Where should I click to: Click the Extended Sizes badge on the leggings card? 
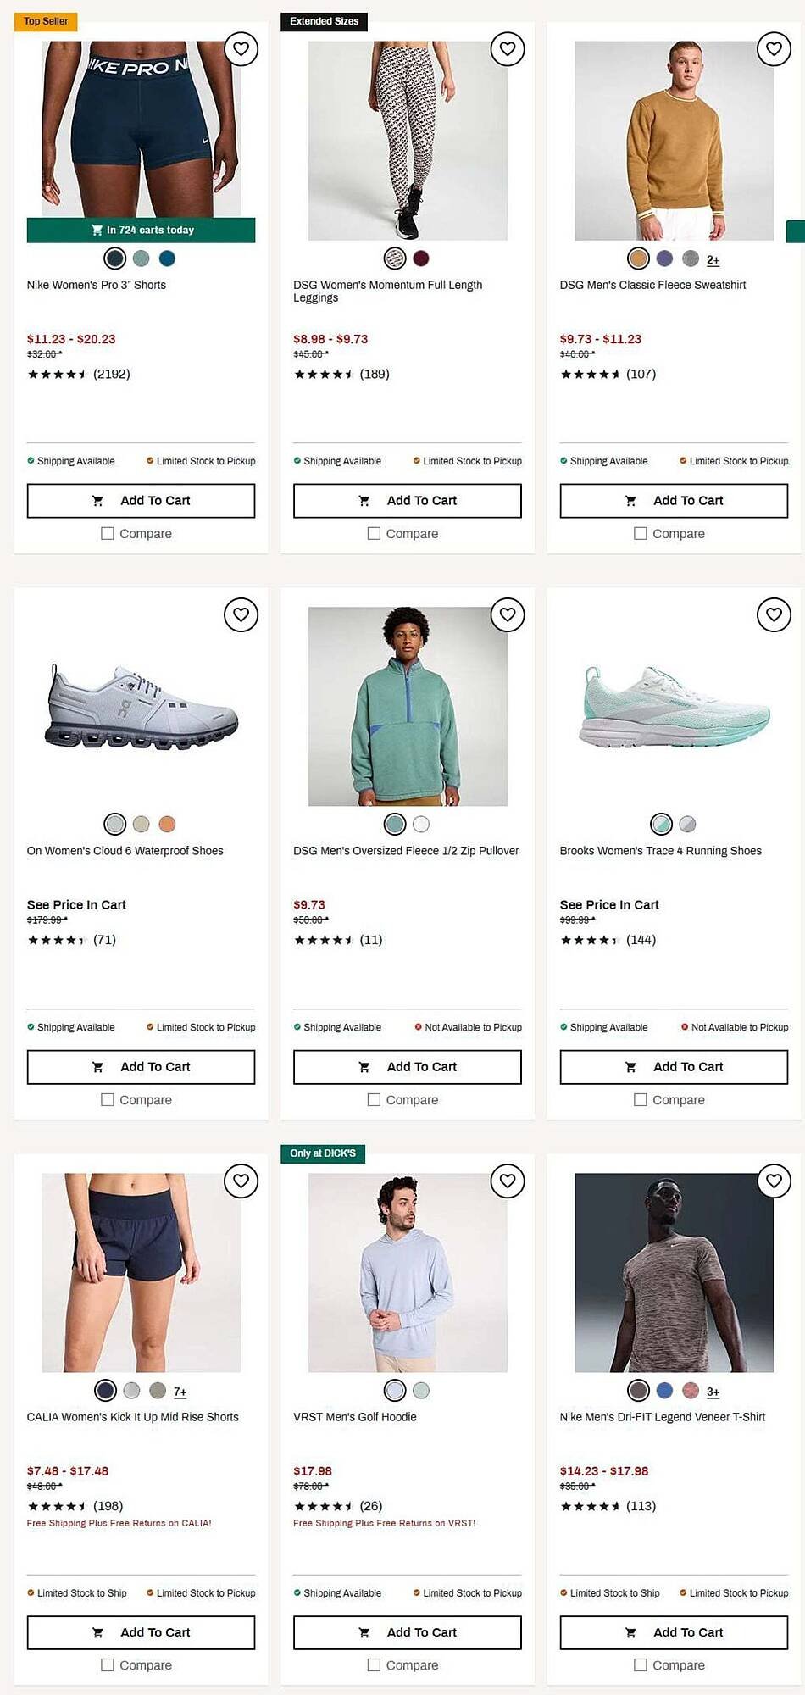click(x=324, y=21)
